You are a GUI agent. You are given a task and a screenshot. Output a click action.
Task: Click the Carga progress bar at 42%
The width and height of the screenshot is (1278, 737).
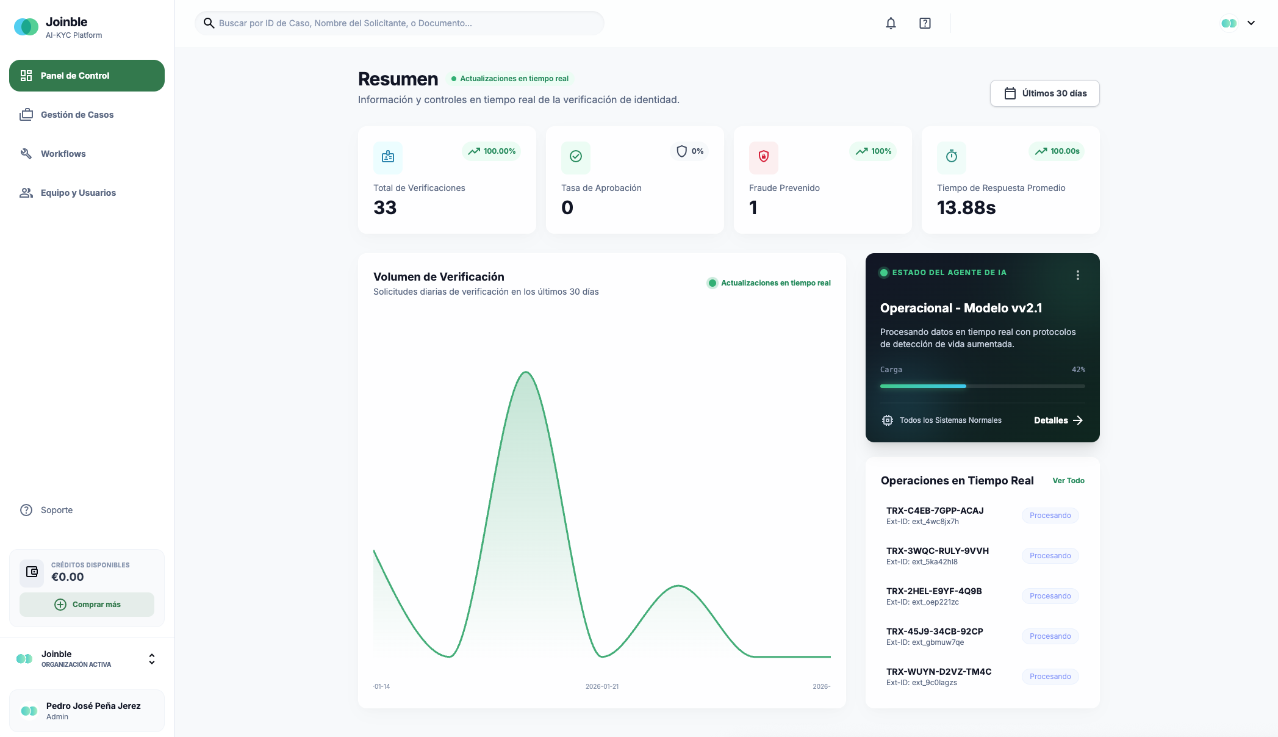[982, 386]
